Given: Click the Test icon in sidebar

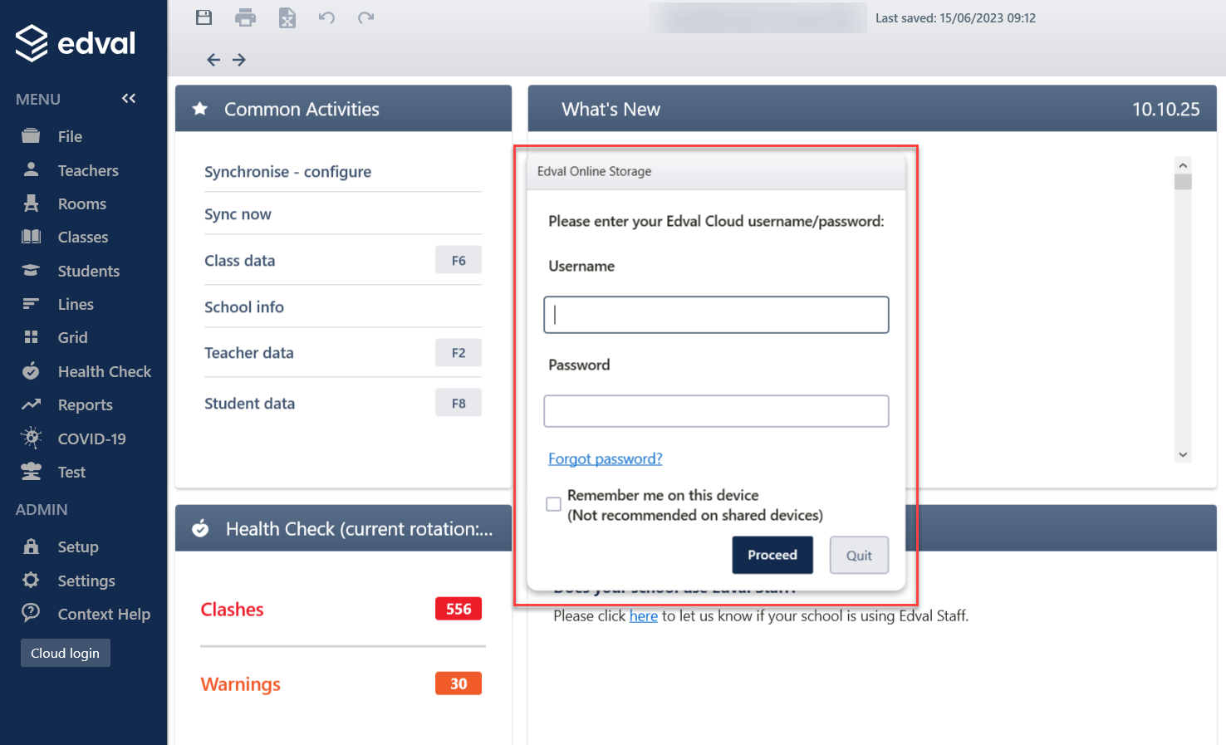Looking at the screenshot, I should (x=31, y=471).
